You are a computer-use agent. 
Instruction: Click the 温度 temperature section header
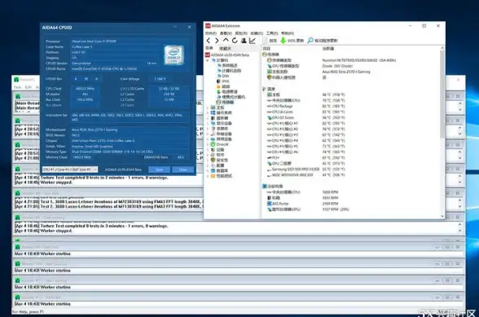[x=271, y=89]
